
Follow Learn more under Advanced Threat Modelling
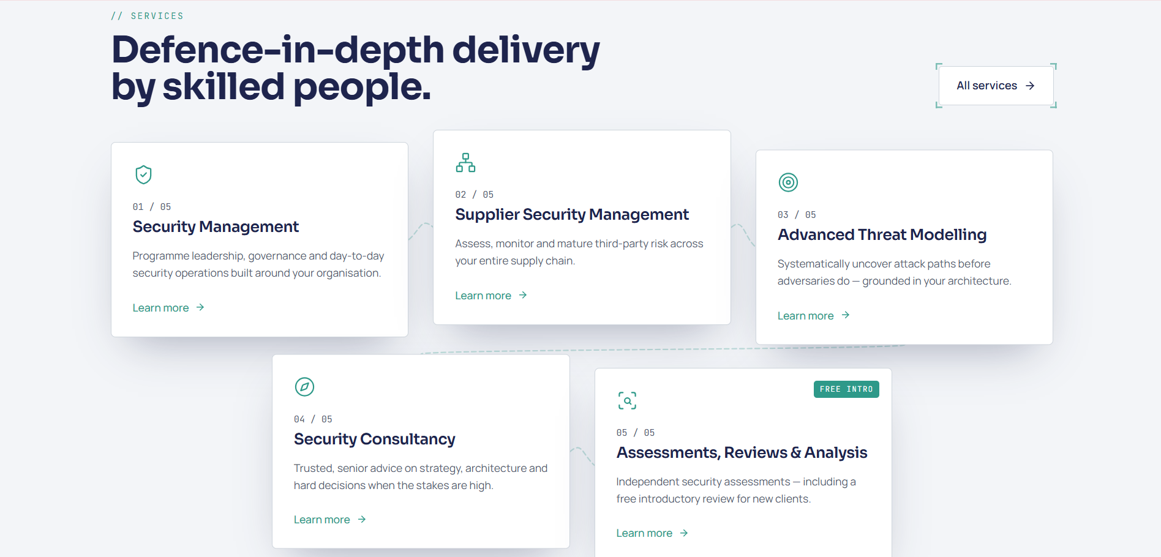[813, 316]
